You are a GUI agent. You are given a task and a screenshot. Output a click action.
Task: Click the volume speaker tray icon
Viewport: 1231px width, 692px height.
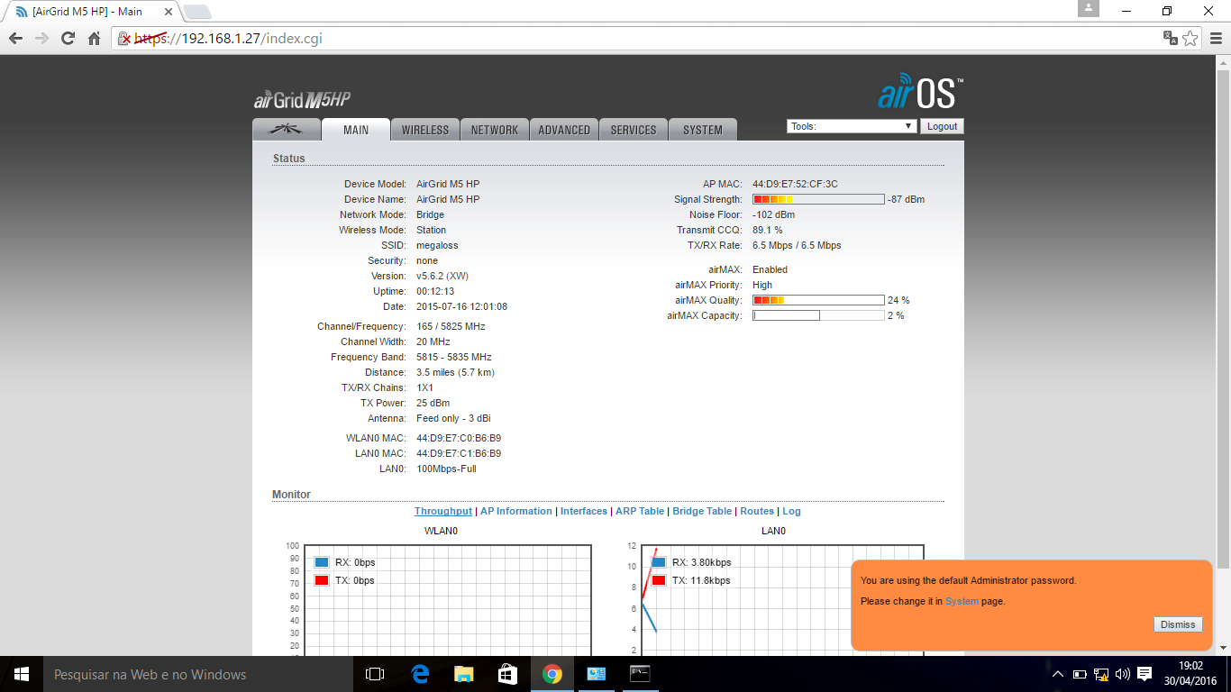click(x=1123, y=674)
